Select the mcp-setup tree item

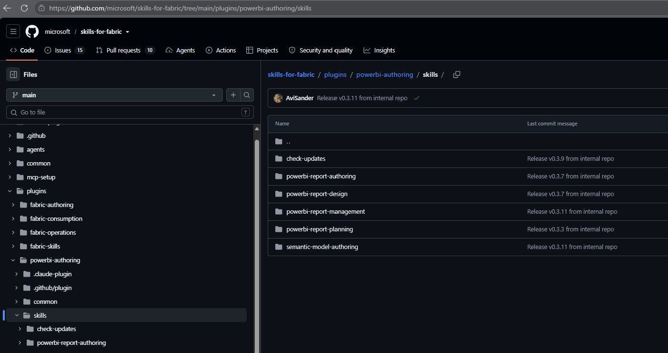(x=41, y=177)
